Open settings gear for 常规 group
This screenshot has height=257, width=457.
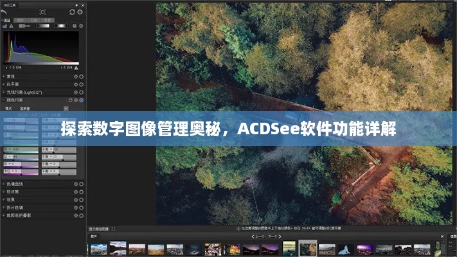point(76,76)
